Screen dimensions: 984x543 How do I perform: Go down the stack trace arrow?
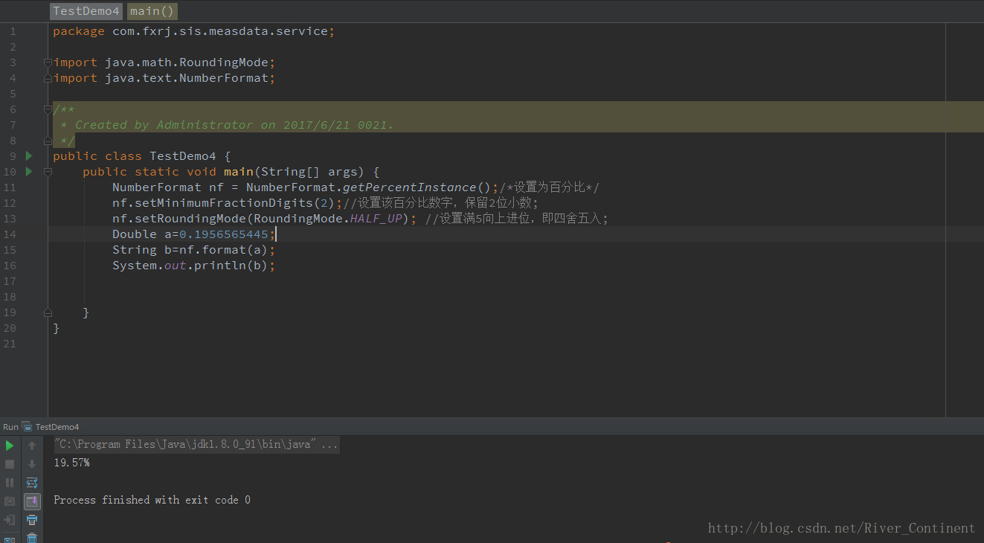(x=32, y=464)
